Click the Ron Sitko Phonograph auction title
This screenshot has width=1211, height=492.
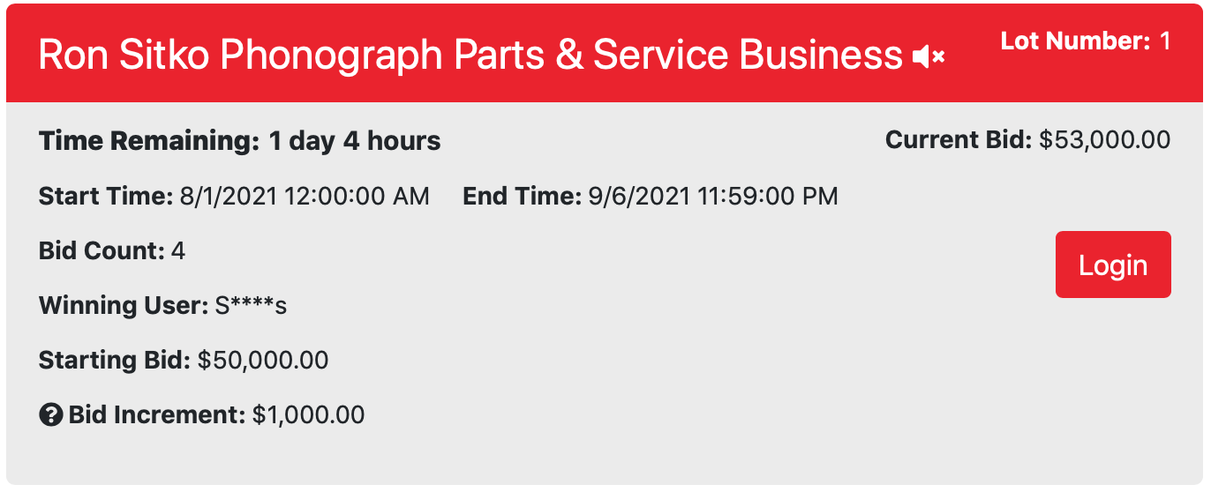pyautogui.click(x=470, y=56)
